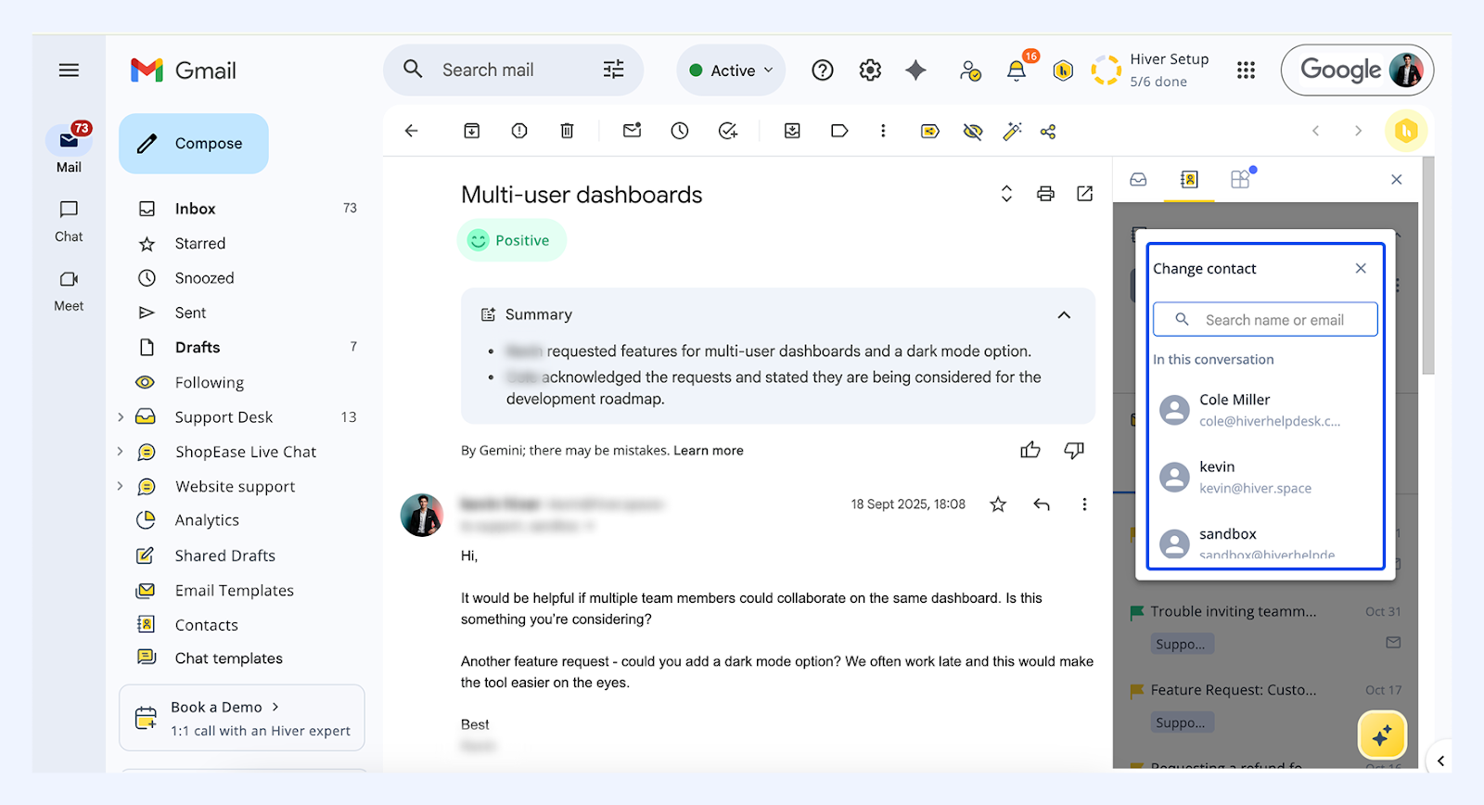Mark the conversation as unread
Screen dimensions: 1484x805
coord(633,131)
